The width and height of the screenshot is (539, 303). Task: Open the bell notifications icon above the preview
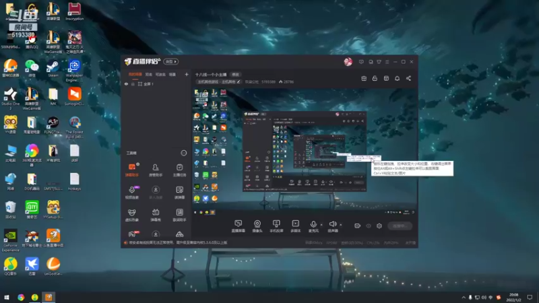pos(397,78)
